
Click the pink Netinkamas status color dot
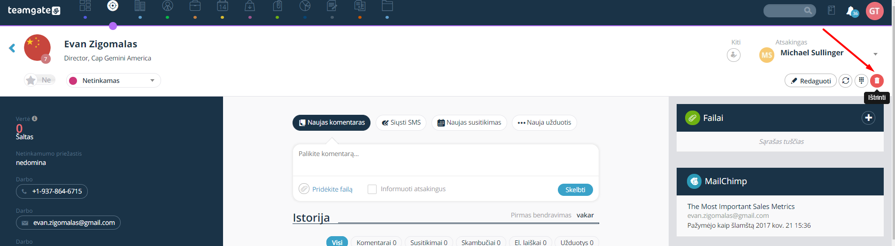tap(73, 81)
